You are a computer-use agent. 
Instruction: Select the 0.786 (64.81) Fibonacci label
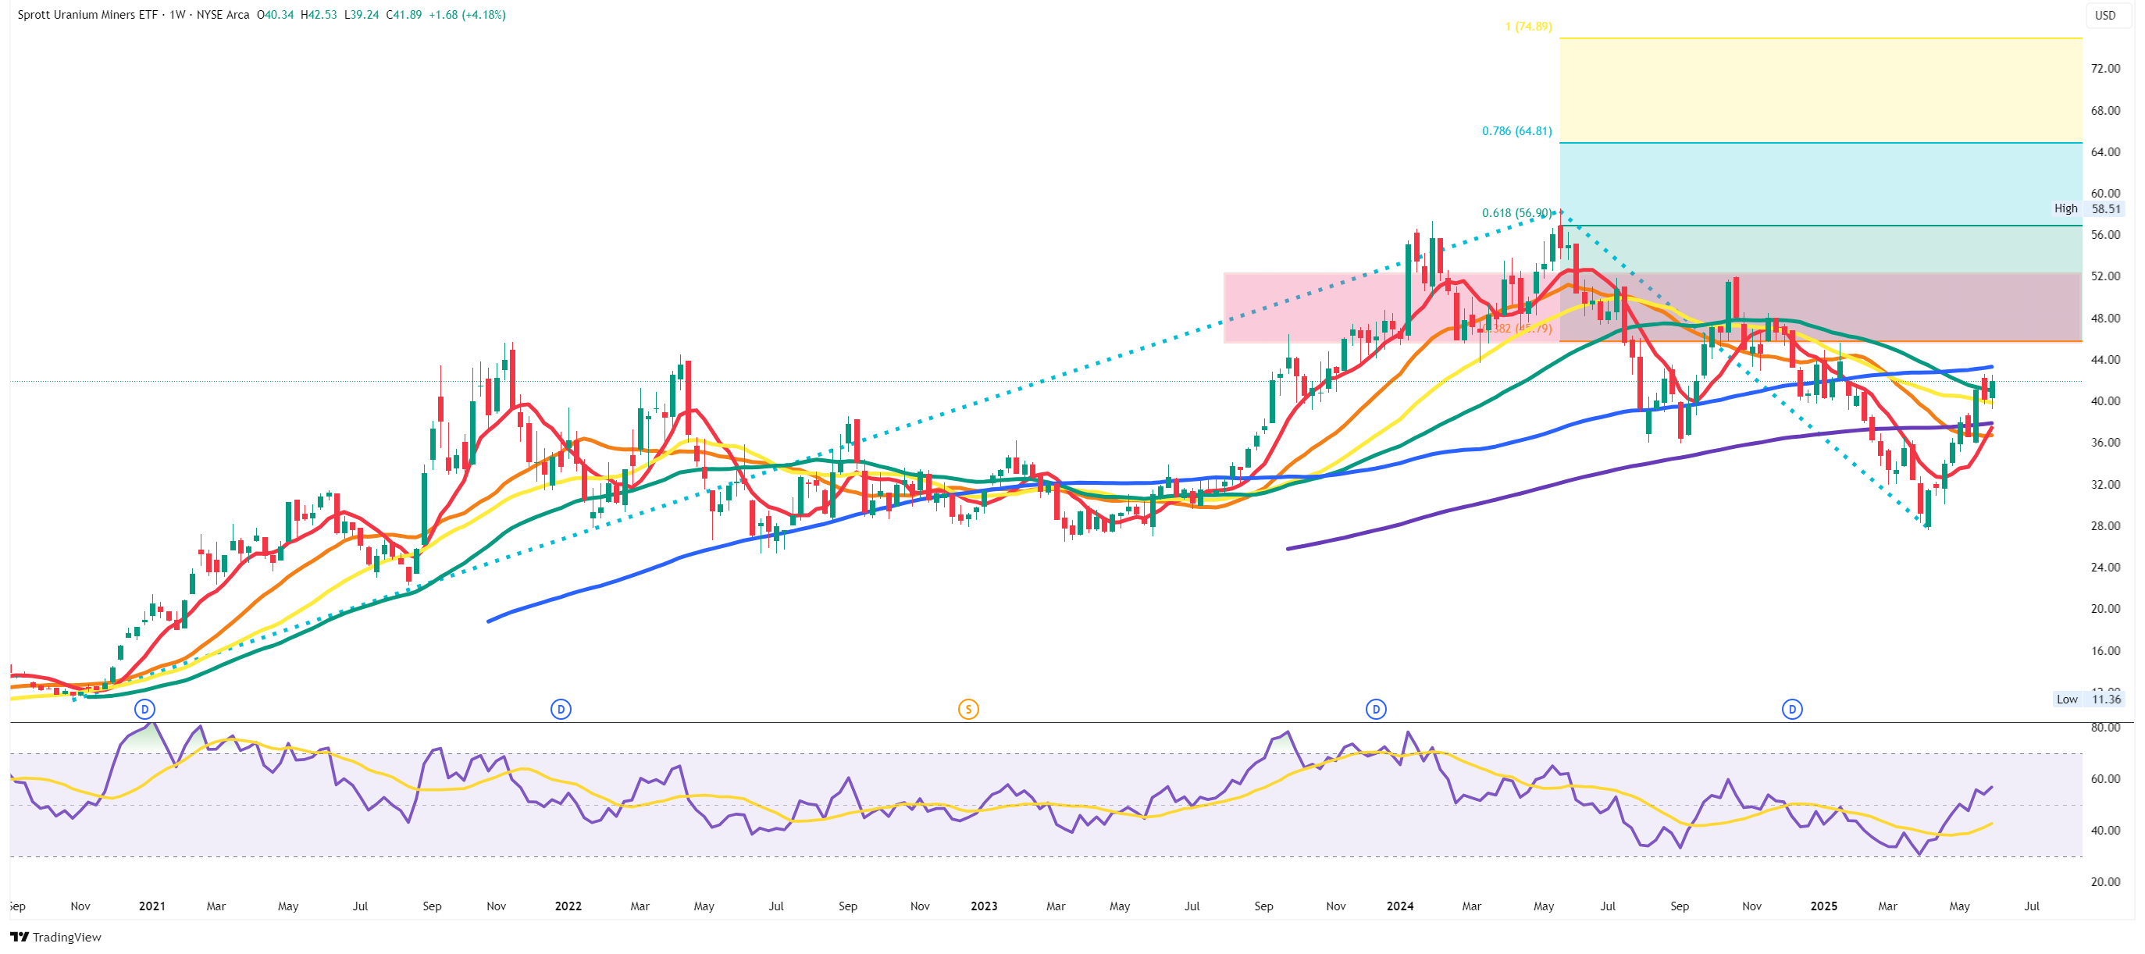click(1516, 130)
